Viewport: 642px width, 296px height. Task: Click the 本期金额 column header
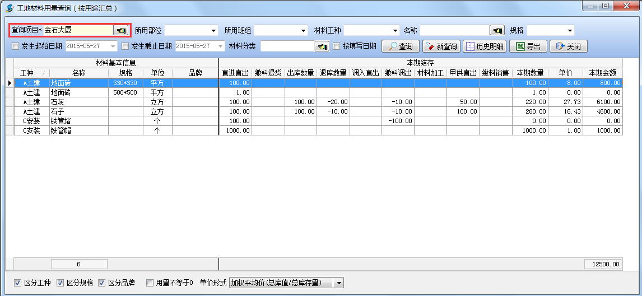point(602,73)
